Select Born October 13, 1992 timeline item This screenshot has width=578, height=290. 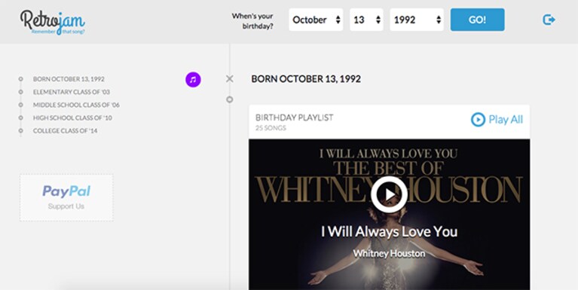[x=69, y=79]
